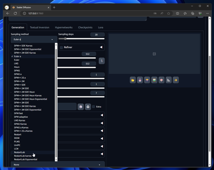
Task: Click the translate icon in address bar
Action: [x=155, y=13]
